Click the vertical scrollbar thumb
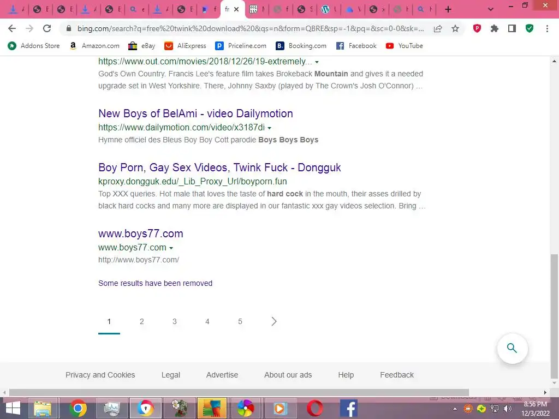 tap(554, 315)
